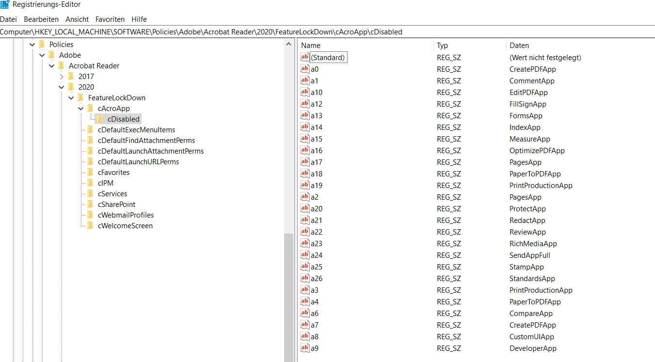The width and height of the screenshot is (655, 362).
Task: Select the 2017 folder icon
Action: coord(71,76)
